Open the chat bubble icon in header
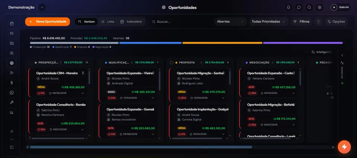Image resolution: width=357 pixels, height=158 pixels. (299, 7)
